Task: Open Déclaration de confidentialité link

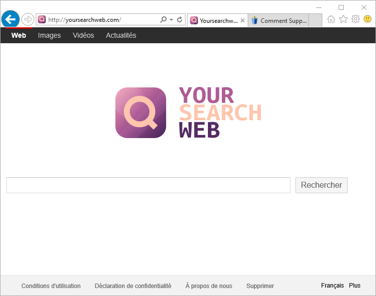Action: [x=133, y=286]
